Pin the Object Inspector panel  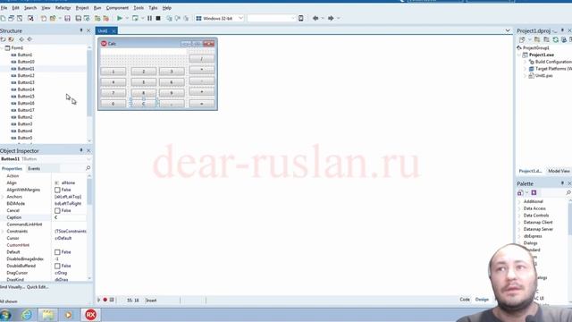[x=81, y=150]
